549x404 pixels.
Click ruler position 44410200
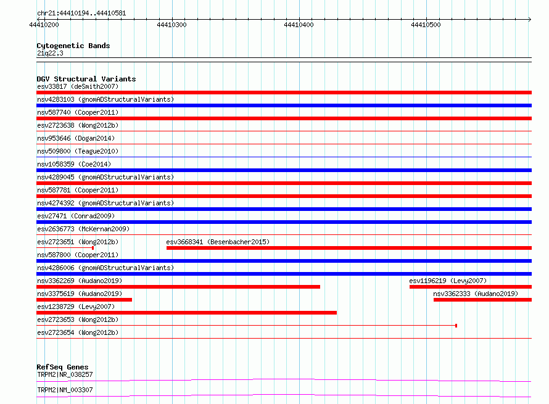point(44,25)
